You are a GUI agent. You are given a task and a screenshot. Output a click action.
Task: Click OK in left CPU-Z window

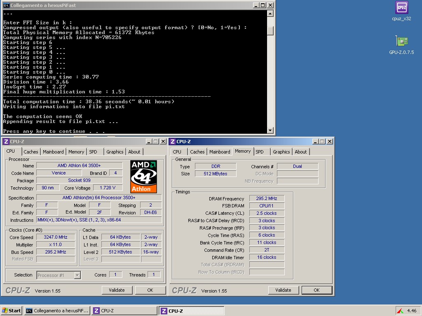(x=150, y=290)
